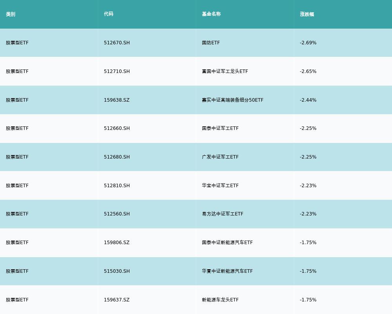Click the -2.65% change value

(x=308, y=71)
